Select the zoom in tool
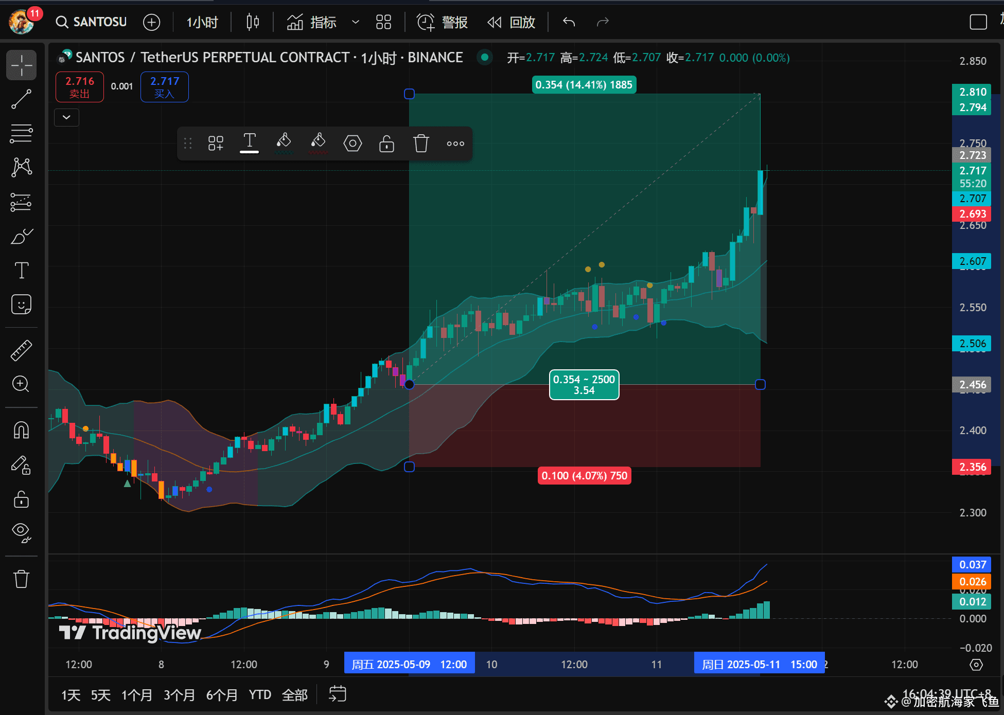Screen dimensions: 1004x715 click(x=21, y=384)
